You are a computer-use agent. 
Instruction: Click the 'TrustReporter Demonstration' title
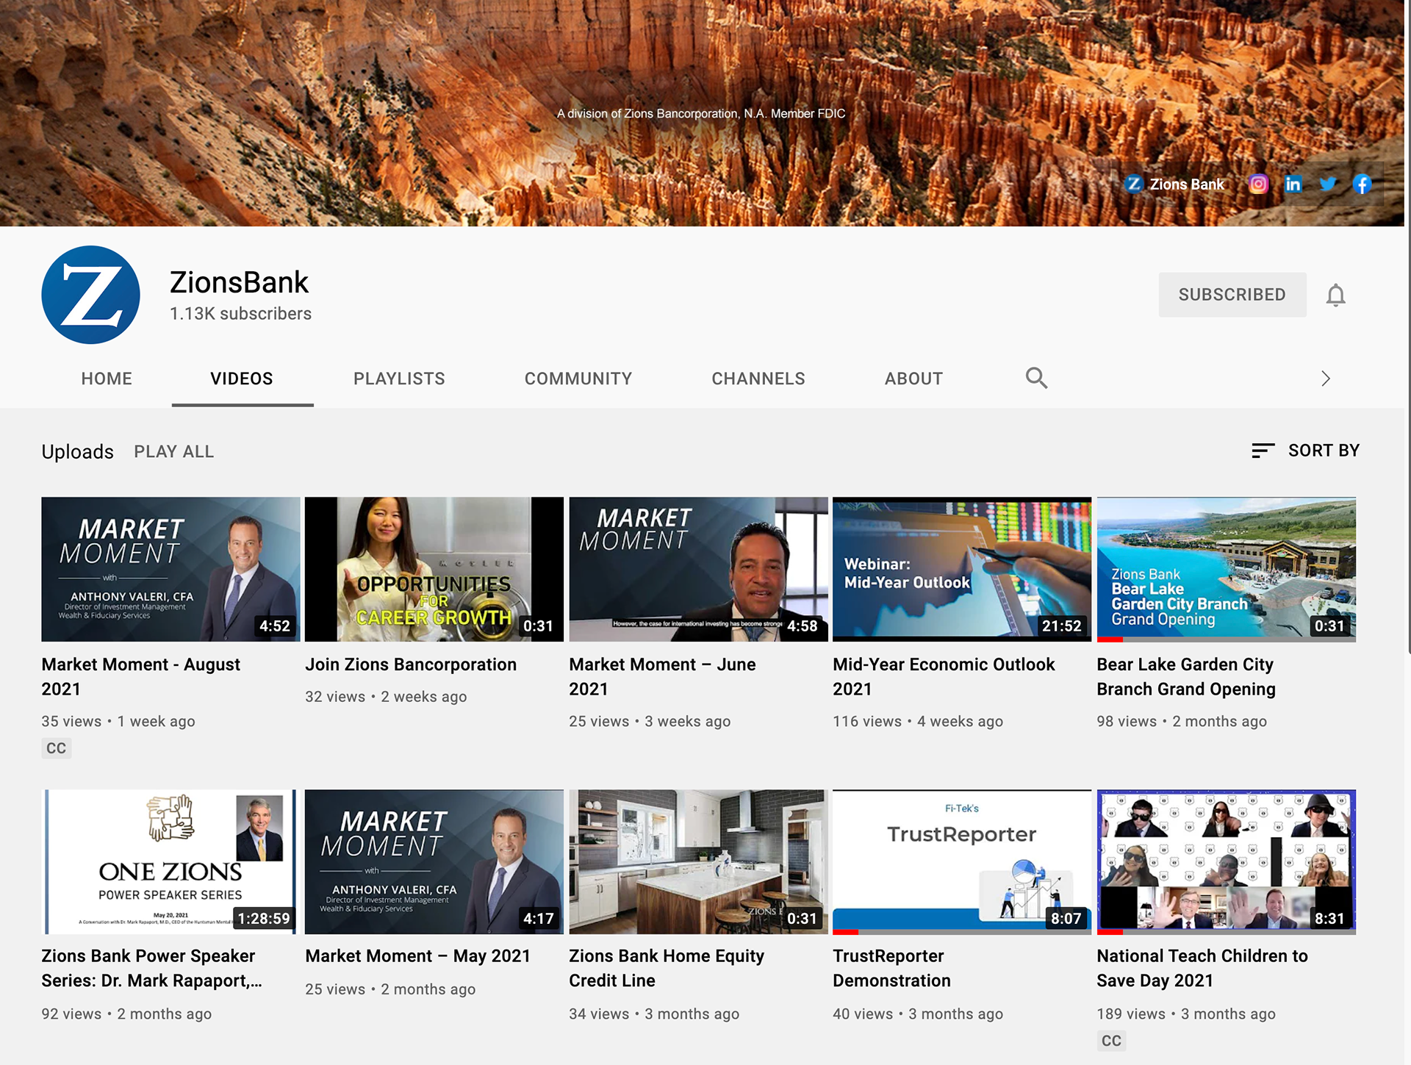[x=891, y=968]
